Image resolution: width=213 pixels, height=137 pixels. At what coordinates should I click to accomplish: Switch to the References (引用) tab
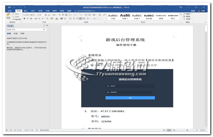click(47, 11)
